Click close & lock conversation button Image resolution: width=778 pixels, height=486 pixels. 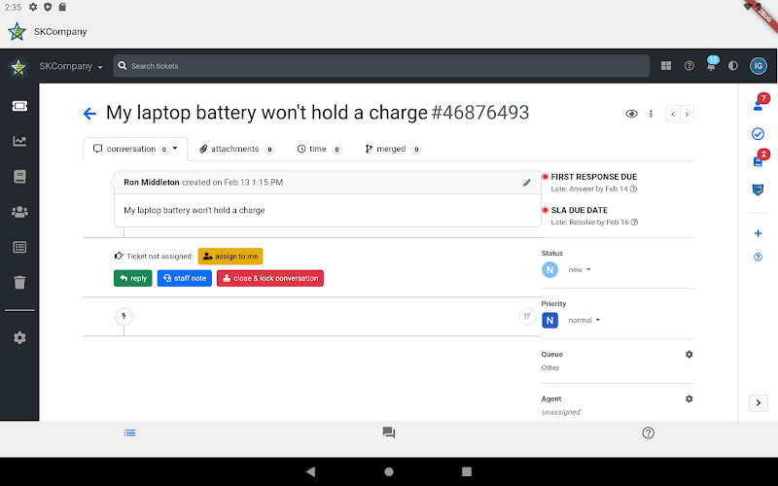(270, 278)
